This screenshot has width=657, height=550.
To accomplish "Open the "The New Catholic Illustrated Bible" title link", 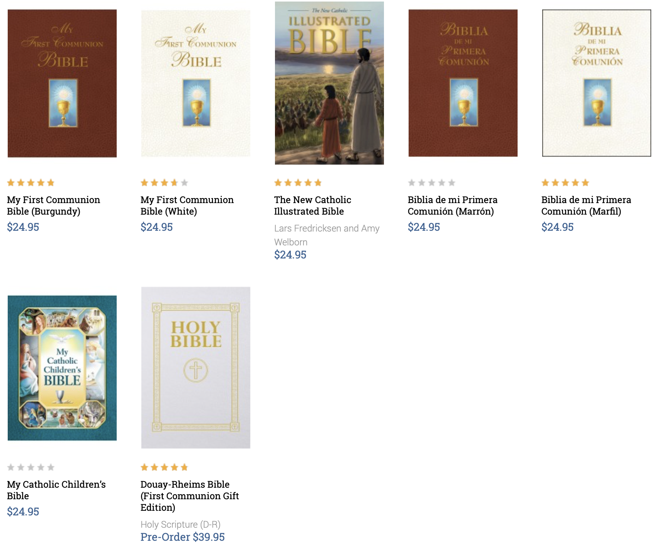I will click(312, 205).
